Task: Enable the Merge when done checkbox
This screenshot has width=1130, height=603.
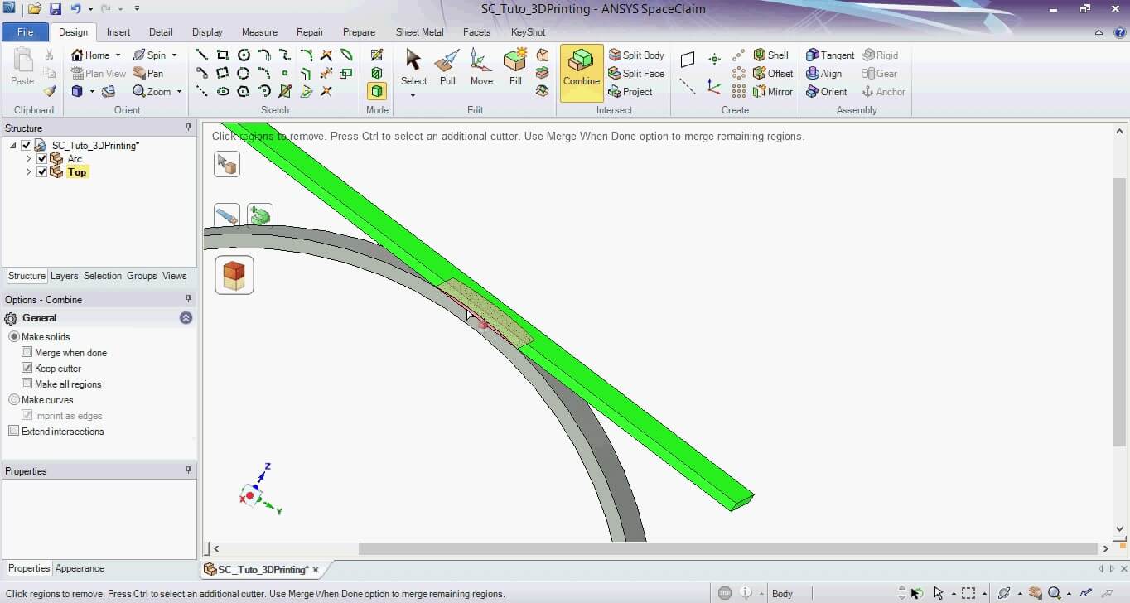Action: pos(27,352)
